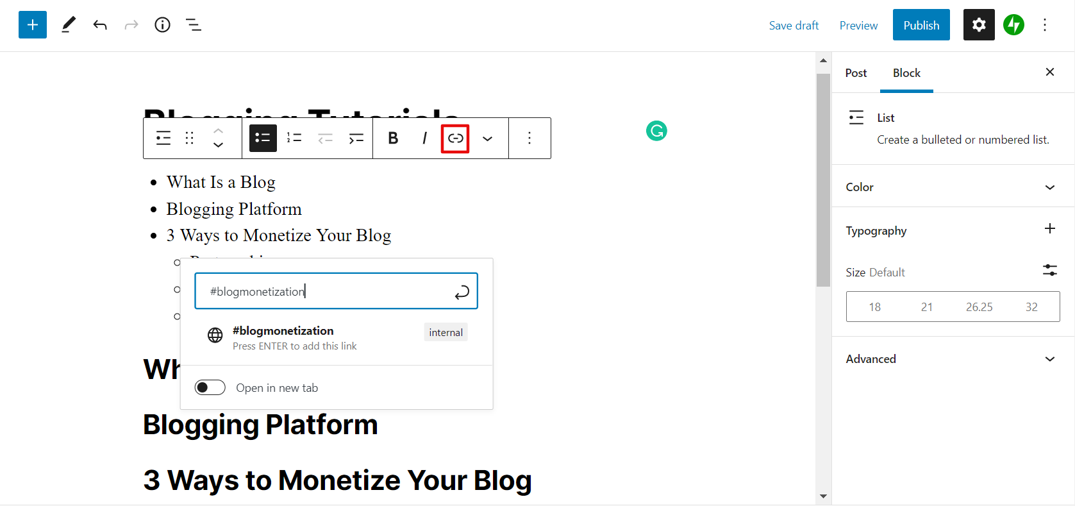The image size is (1075, 506).
Task: Choose font size 26.25
Action: [979, 307]
